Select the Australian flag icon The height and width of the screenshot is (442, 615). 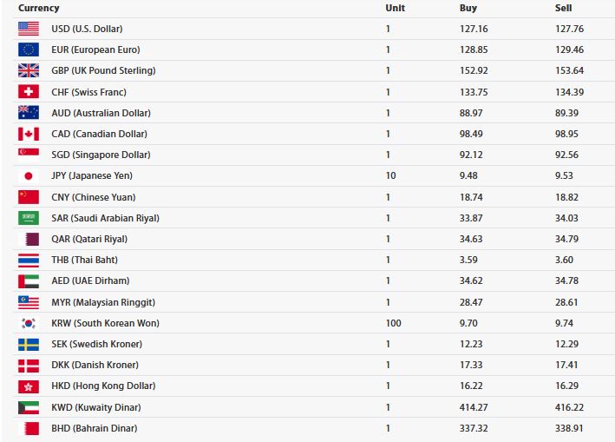28,113
